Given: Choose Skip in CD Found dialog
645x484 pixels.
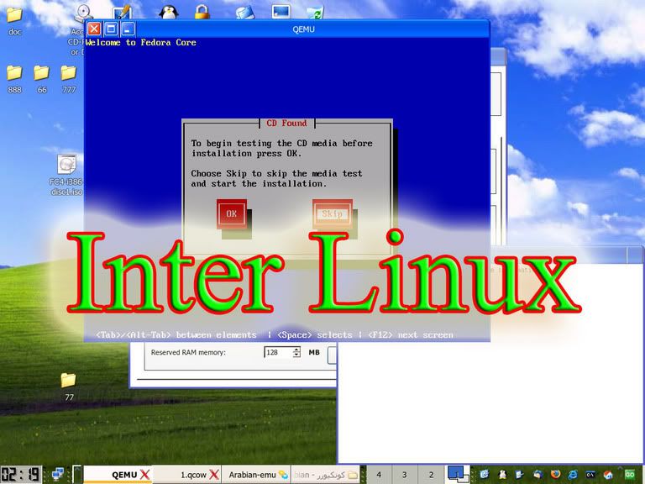Looking at the screenshot, I should [x=333, y=213].
